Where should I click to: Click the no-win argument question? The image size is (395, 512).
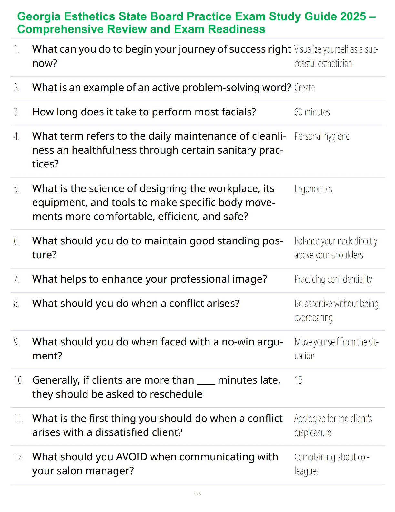coord(157,349)
